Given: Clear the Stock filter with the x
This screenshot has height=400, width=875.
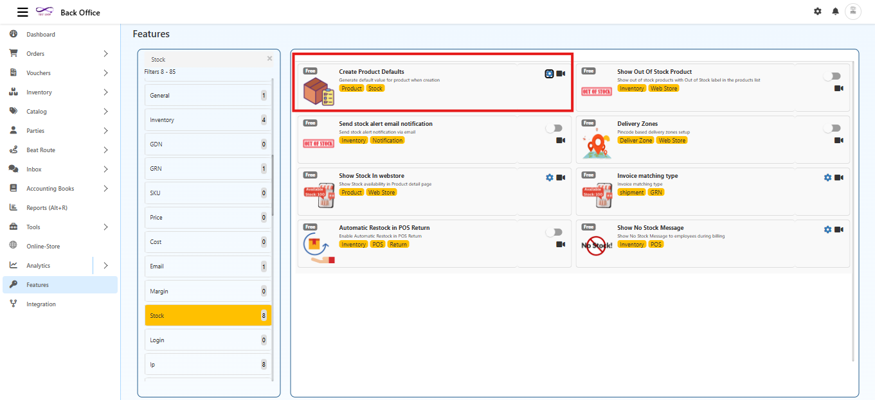Looking at the screenshot, I should pos(269,58).
